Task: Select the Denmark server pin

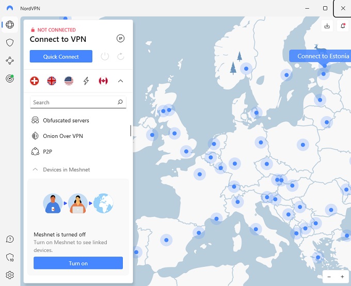Action: (x=257, y=113)
